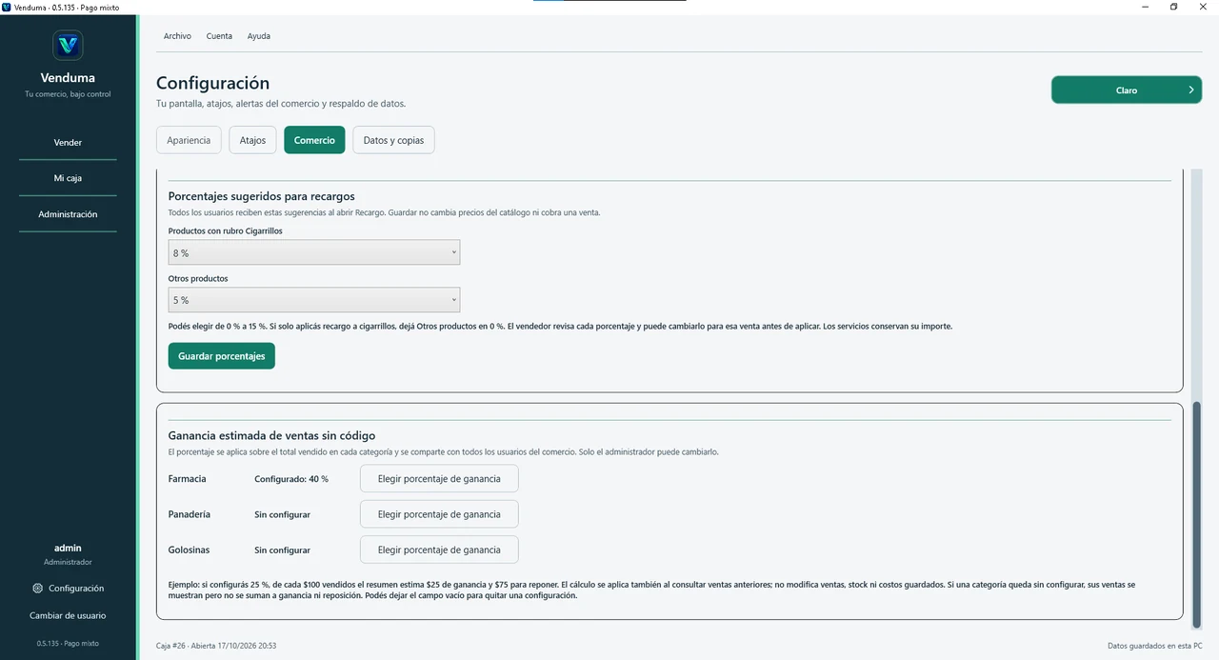
Task: Click the Panadería category label
Action: coord(190,514)
